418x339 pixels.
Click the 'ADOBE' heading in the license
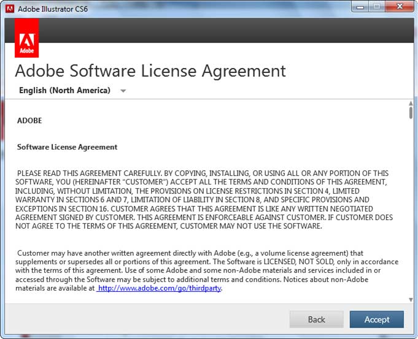click(29, 121)
